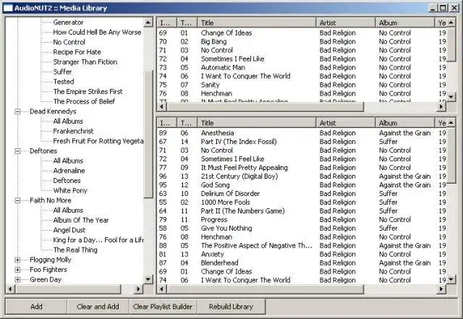Viewport: 463px width, 319px height.
Task: Expand the Green Day artist node
Action: click(x=17, y=279)
